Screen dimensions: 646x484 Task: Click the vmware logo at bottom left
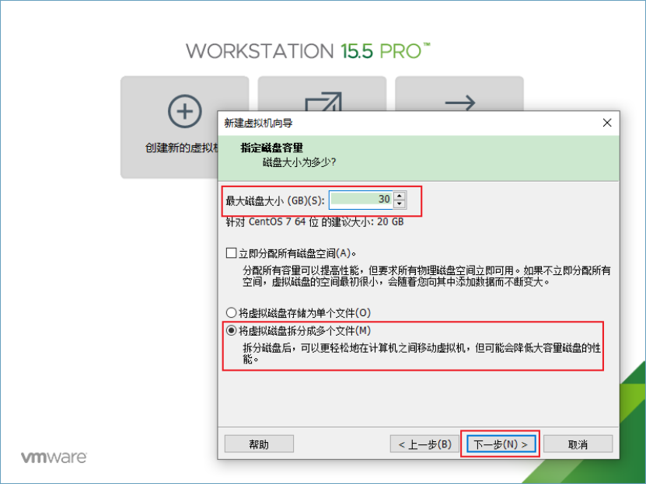point(54,457)
